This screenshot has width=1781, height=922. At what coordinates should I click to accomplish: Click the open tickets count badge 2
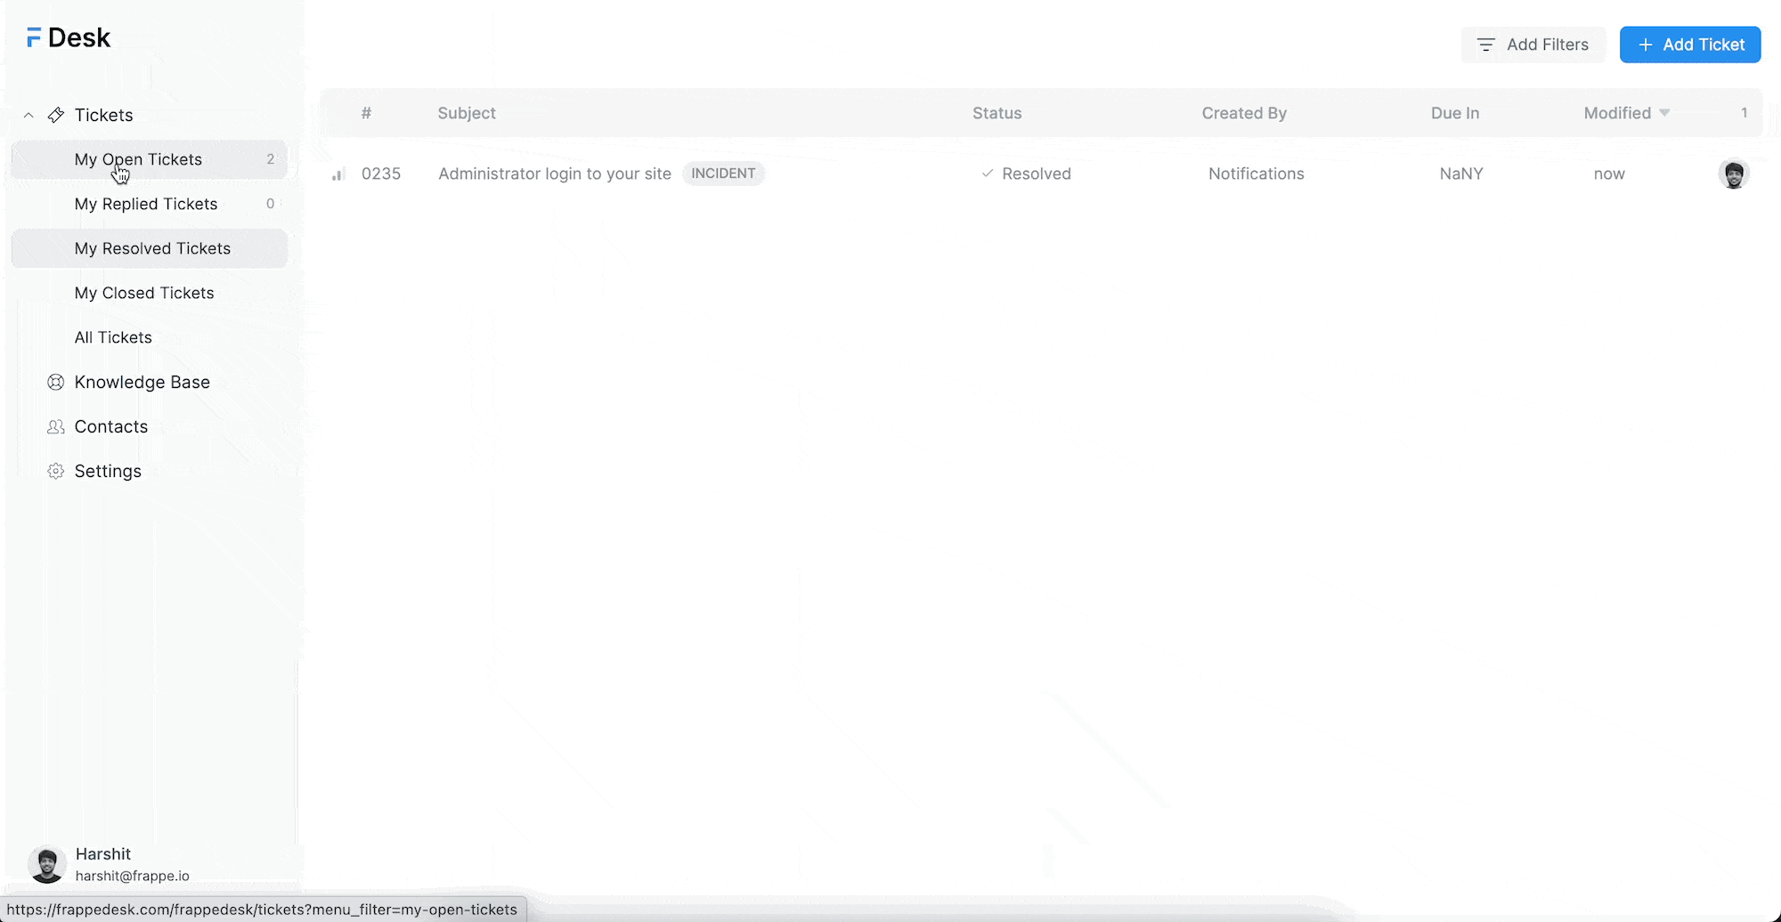pyautogui.click(x=271, y=159)
